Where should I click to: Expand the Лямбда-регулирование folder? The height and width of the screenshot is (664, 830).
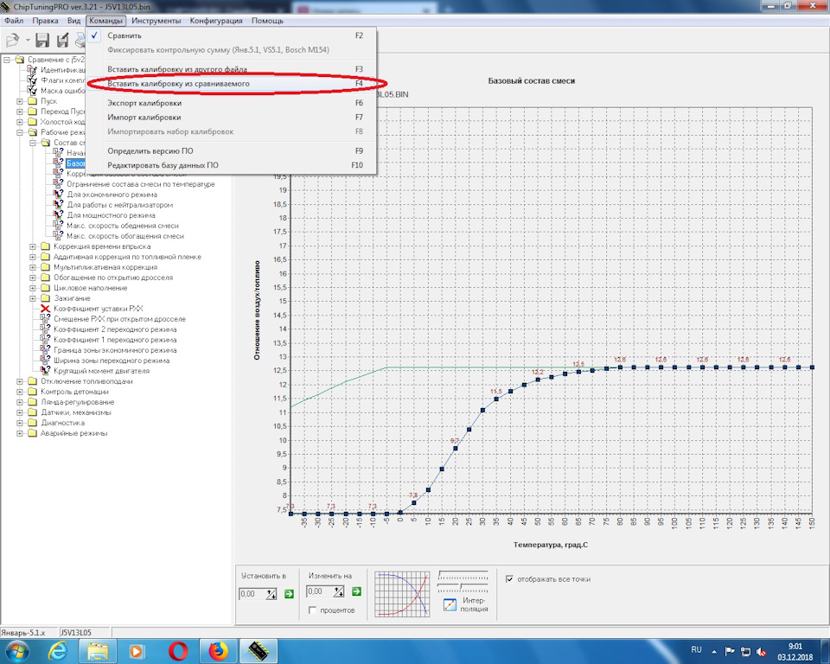[20, 402]
